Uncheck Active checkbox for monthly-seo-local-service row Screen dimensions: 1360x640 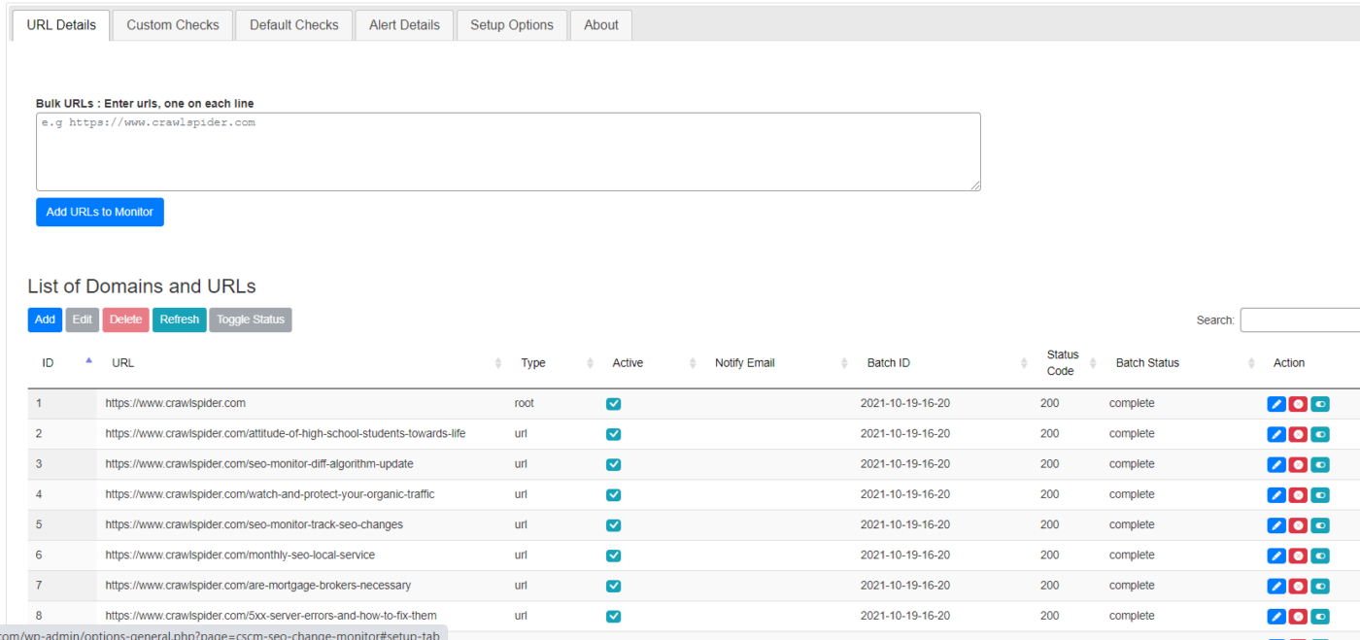click(613, 556)
